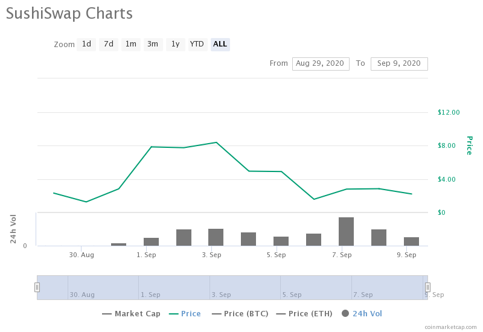Select the YTD zoom button
The image size is (483, 332).
197,44
